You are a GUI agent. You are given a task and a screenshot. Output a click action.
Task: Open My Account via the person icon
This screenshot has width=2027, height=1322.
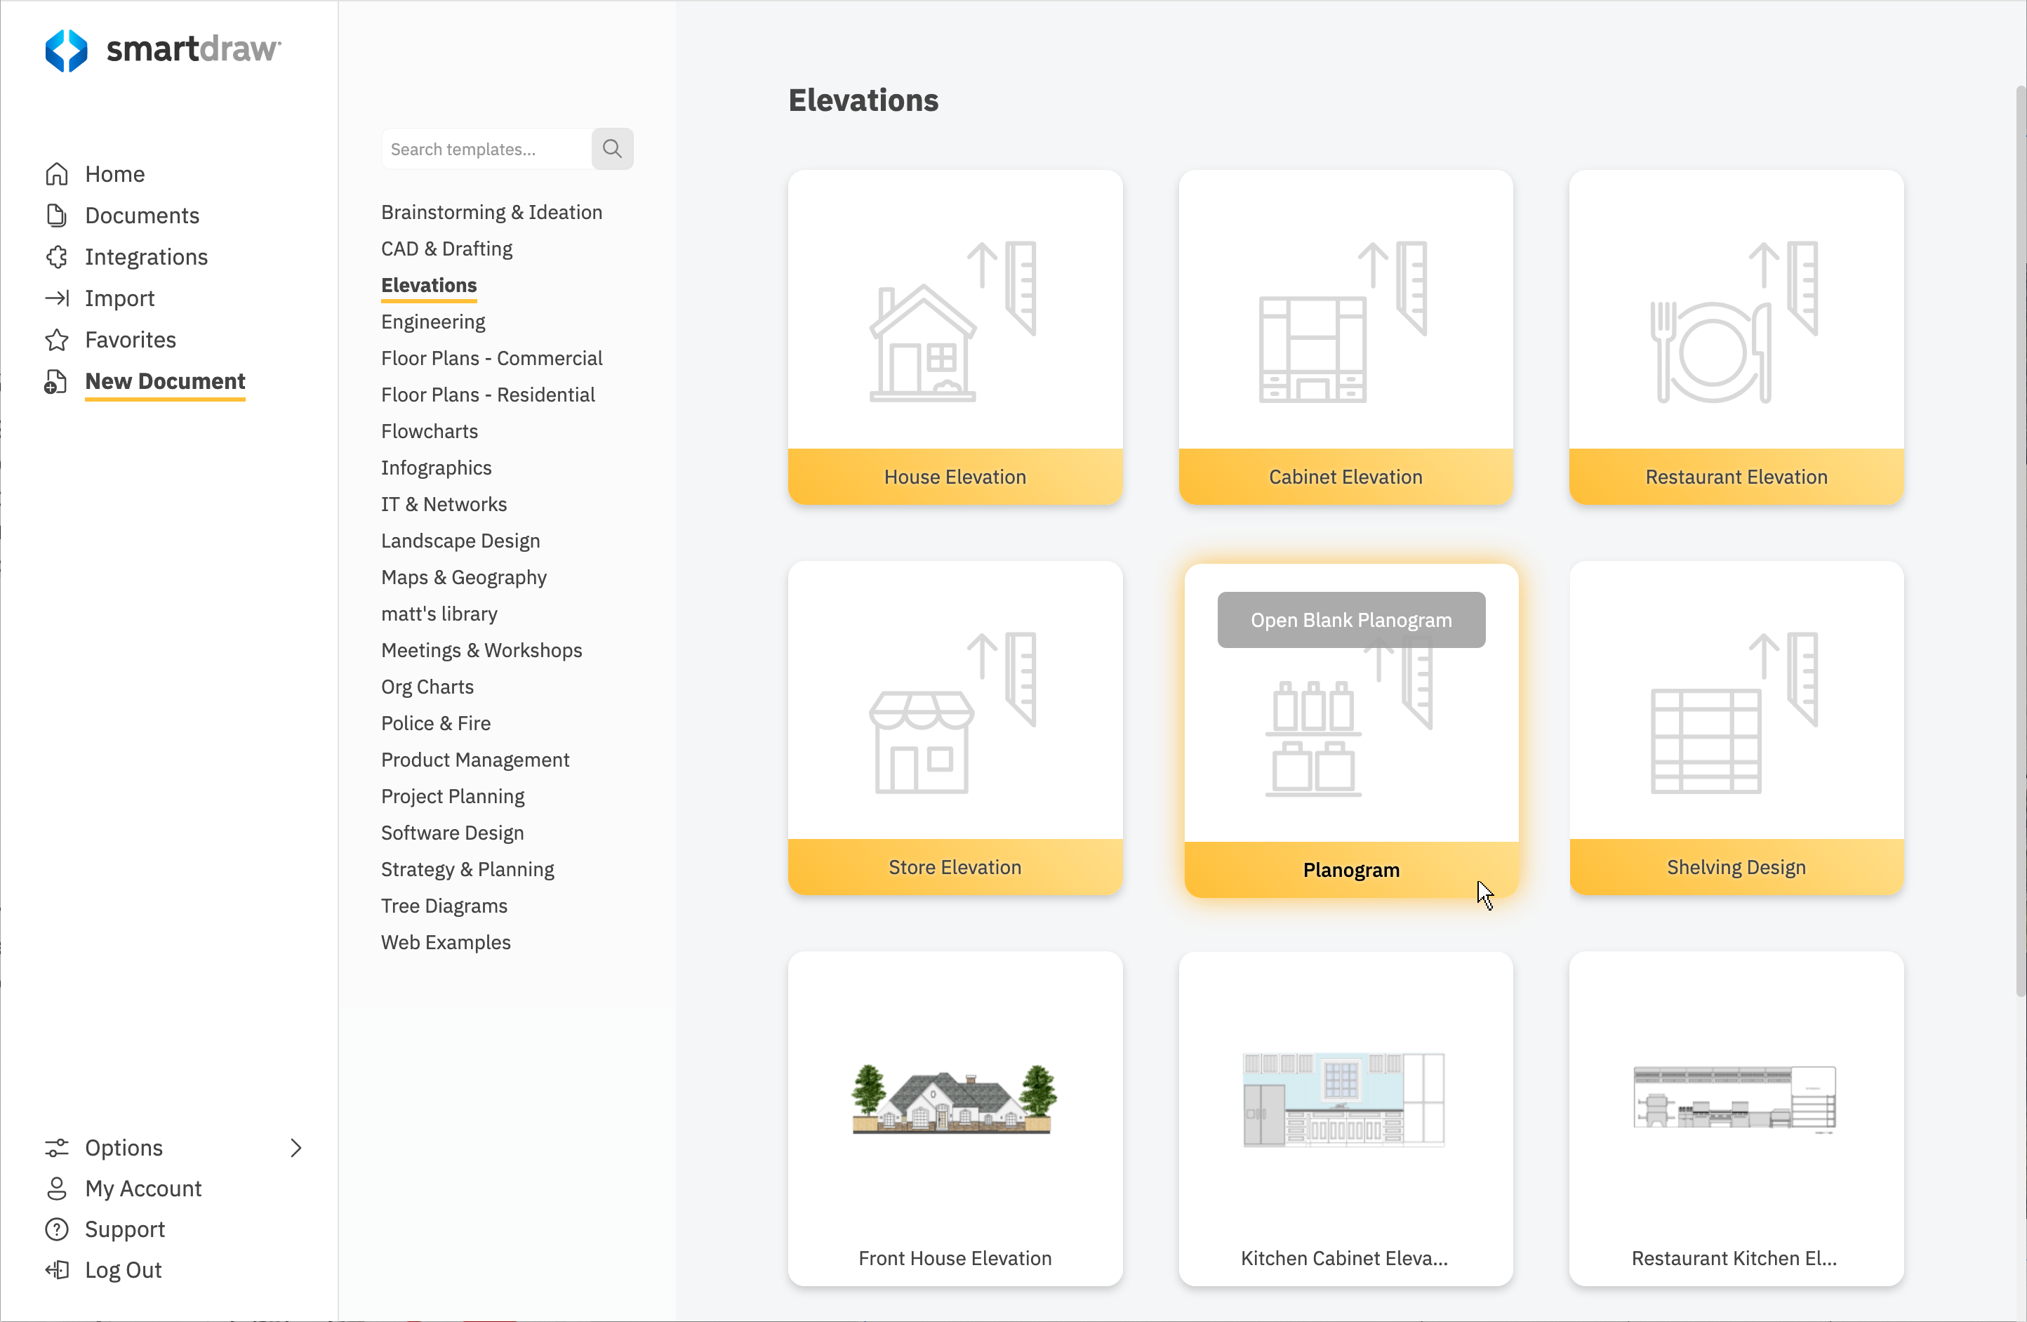[x=56, y=1189]
